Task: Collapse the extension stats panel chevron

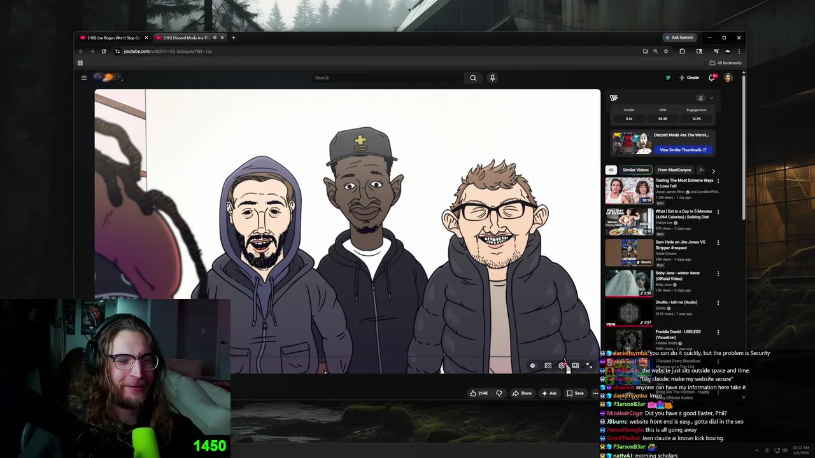Action: [711, 98]
